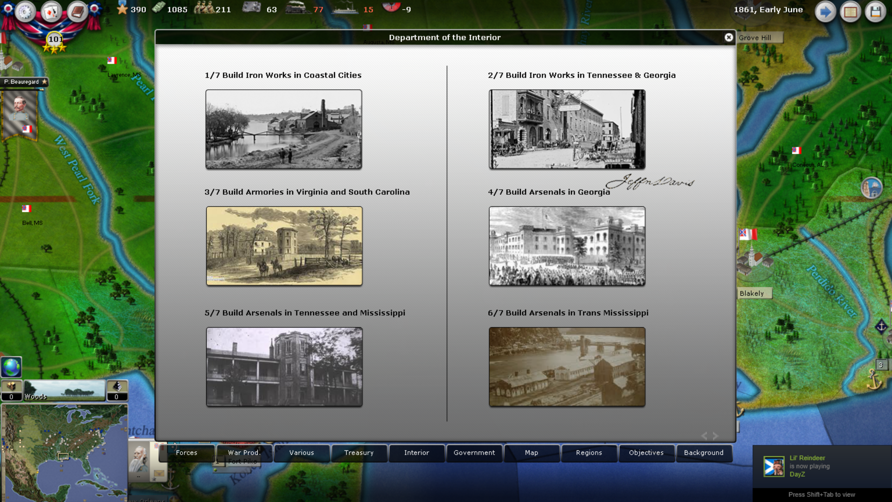Viewport: 892px width, 502px height.
Task: Switch to the Various tab
Action: [302, 453]
